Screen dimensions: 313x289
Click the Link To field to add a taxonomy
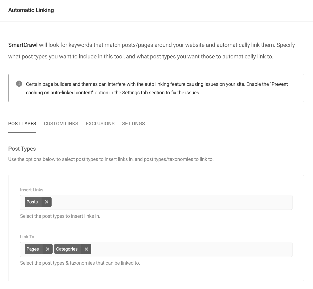pos(180,249)
